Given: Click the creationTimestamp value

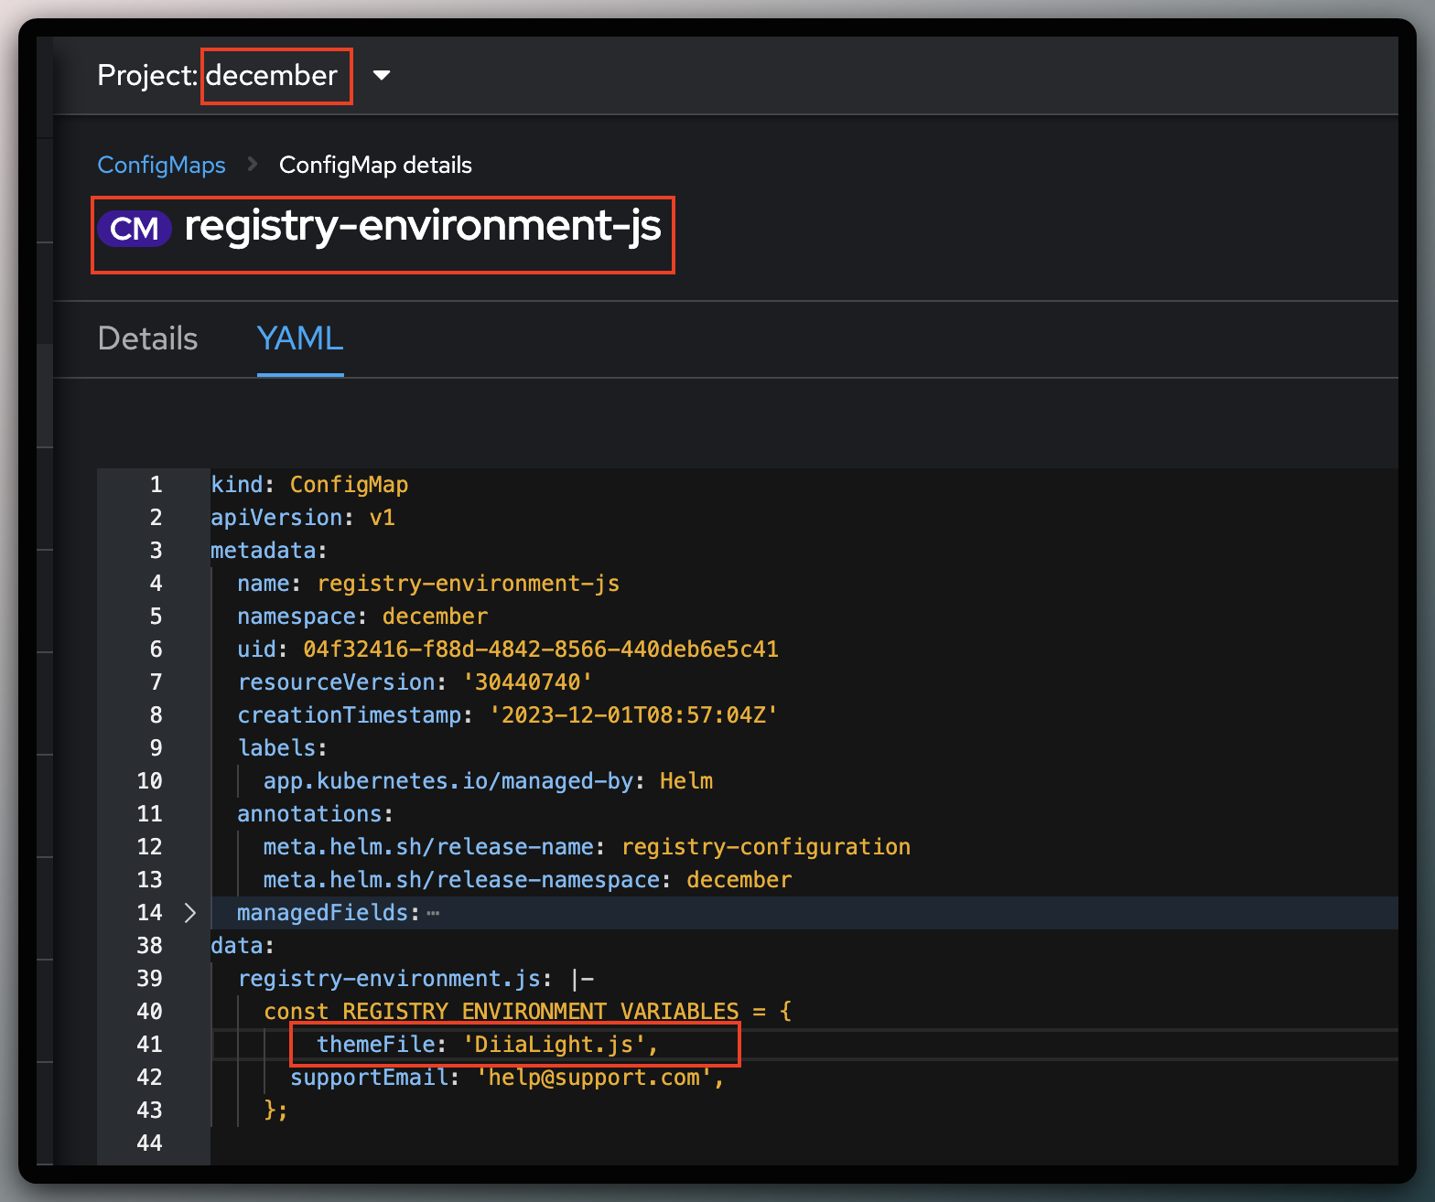Looking at the screenshot, I should [x=632, y=715].
